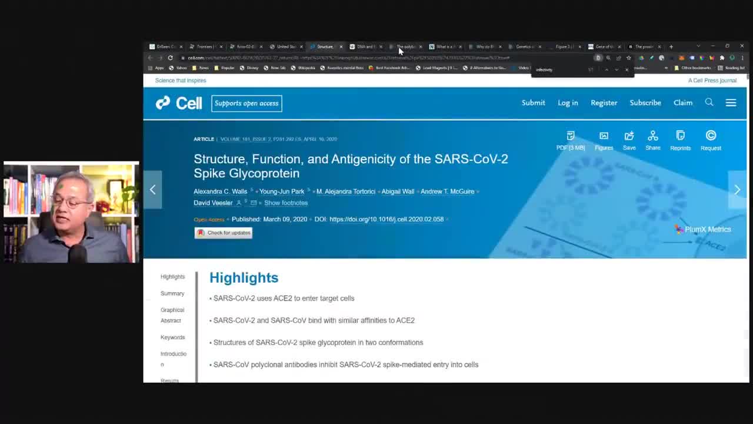This screenshot has height=424, width=753.
Task: Jump to Graphical Abstract section
Action: (x=172, y=315)
